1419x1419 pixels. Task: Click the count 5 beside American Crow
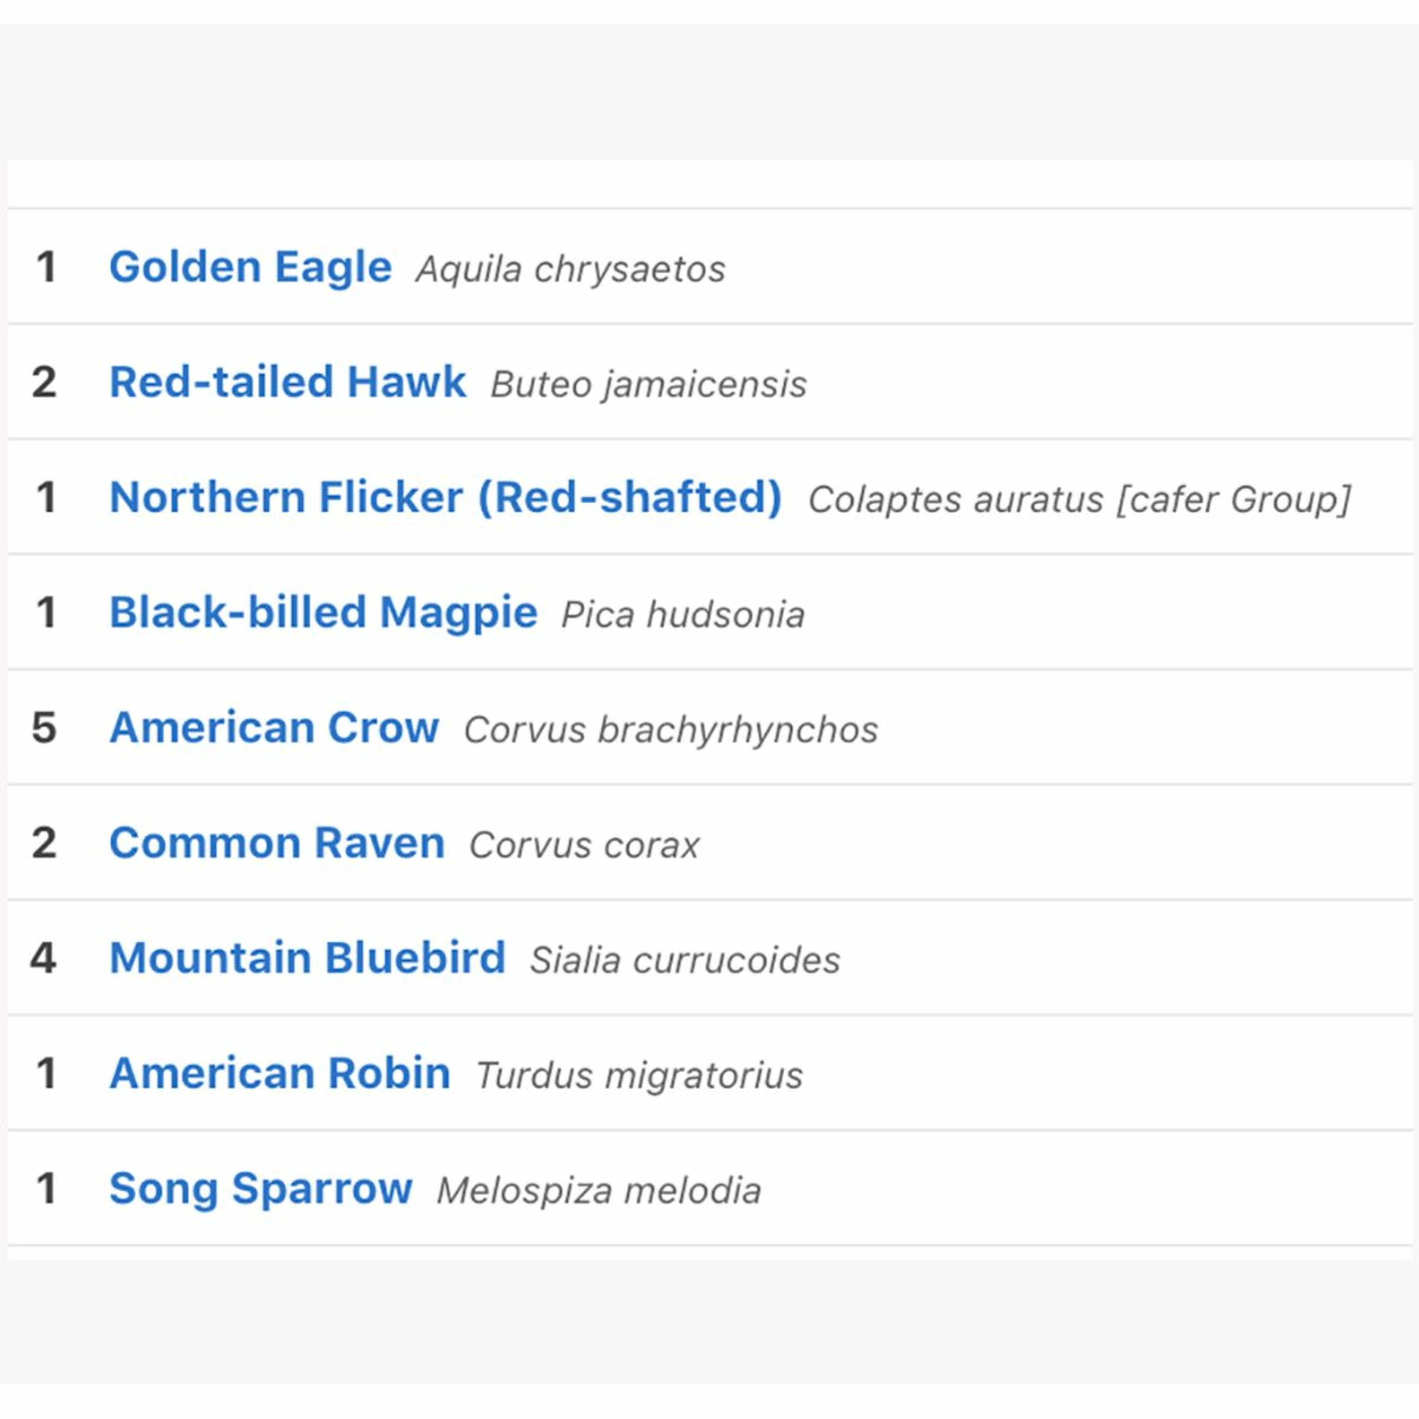[x=44, y=728]
